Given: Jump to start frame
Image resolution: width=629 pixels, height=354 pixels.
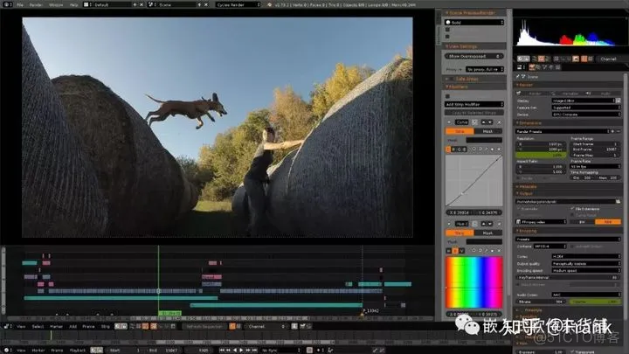Looking at the screenshot, I should coord(222,351).
